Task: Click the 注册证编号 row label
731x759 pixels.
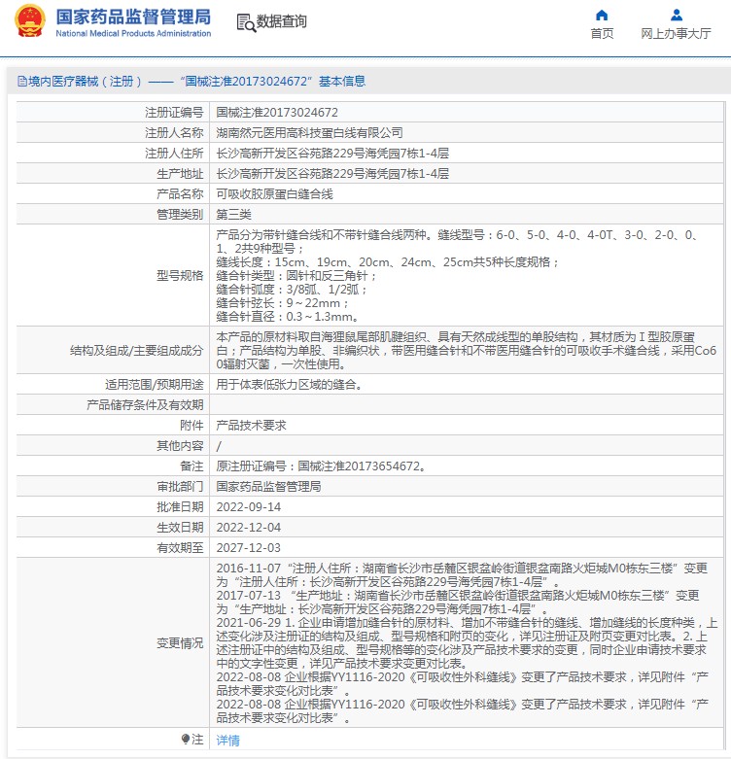Action: (174, 113)
